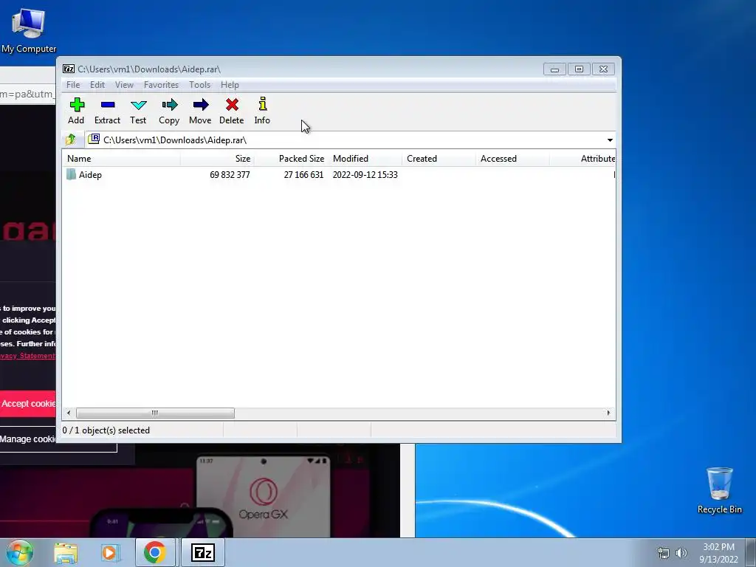Open My Computer desktop icon
Image resolution: width=756 pixels, height=567 pixels.
click(x=29, y=30)
